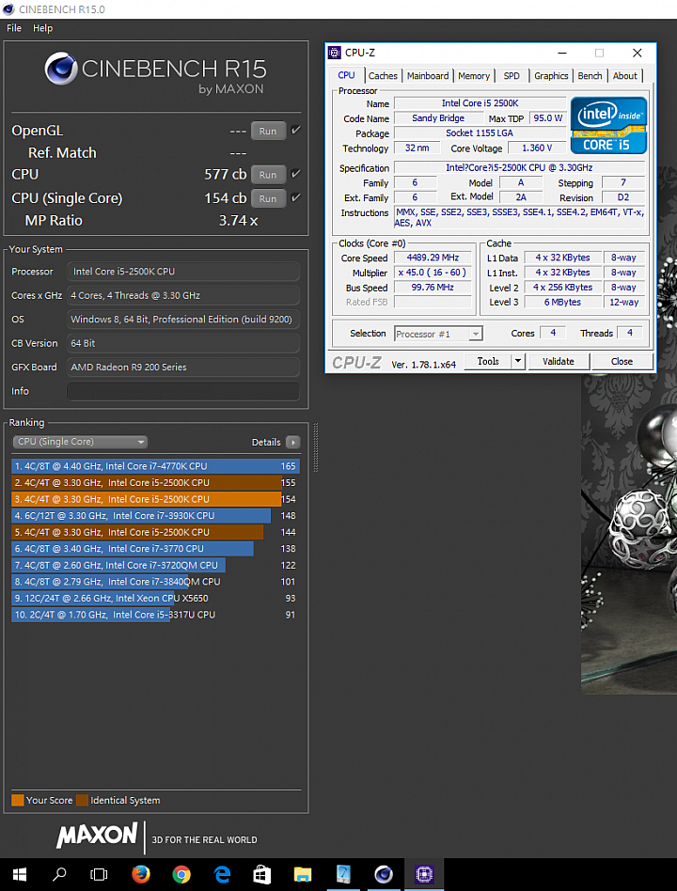
Task: Open the File menu in Cinebench
Action: click(x=14, y=28)
